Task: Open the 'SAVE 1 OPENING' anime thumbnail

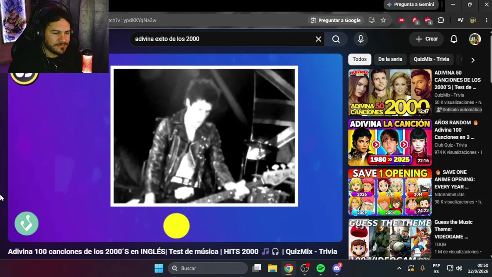Action: click(390, 192)
